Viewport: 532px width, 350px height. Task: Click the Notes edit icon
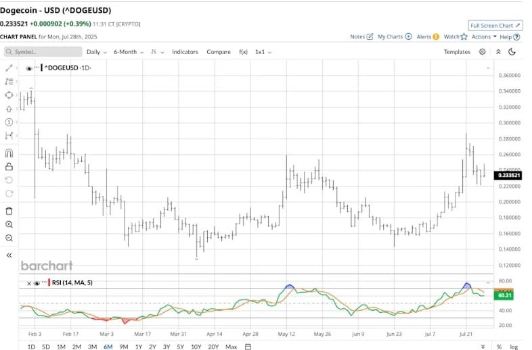tap(370, 36)
